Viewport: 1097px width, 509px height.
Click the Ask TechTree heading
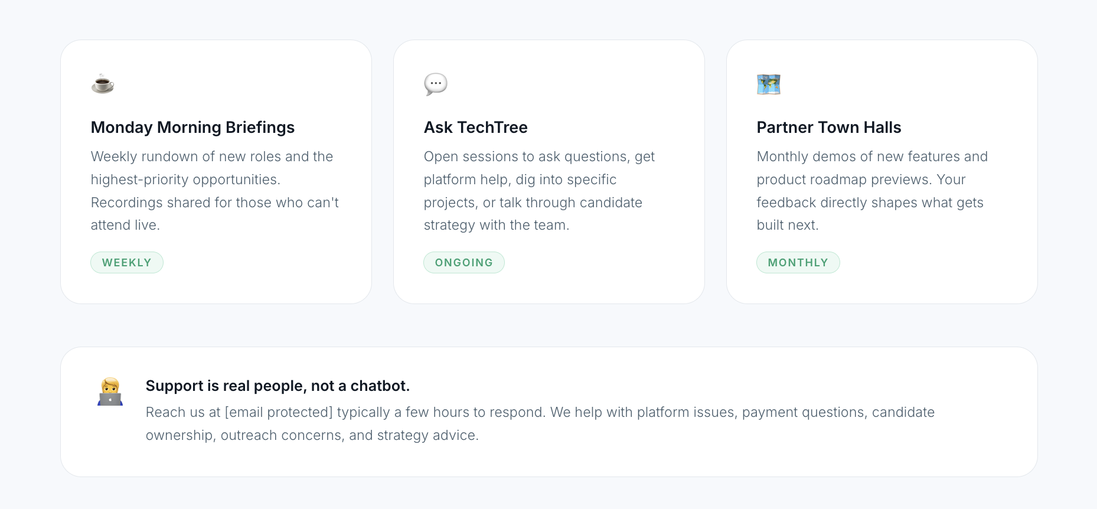coord(476,128)
